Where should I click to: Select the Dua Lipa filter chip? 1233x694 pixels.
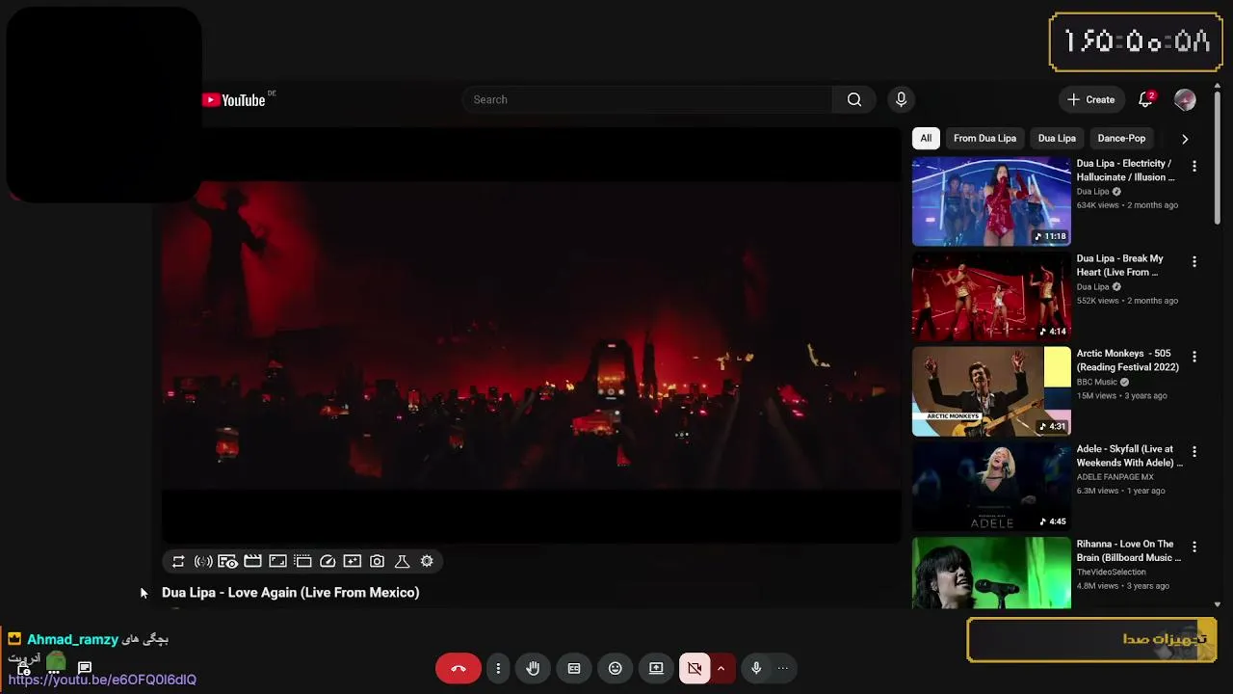[x=1057, y=138]
